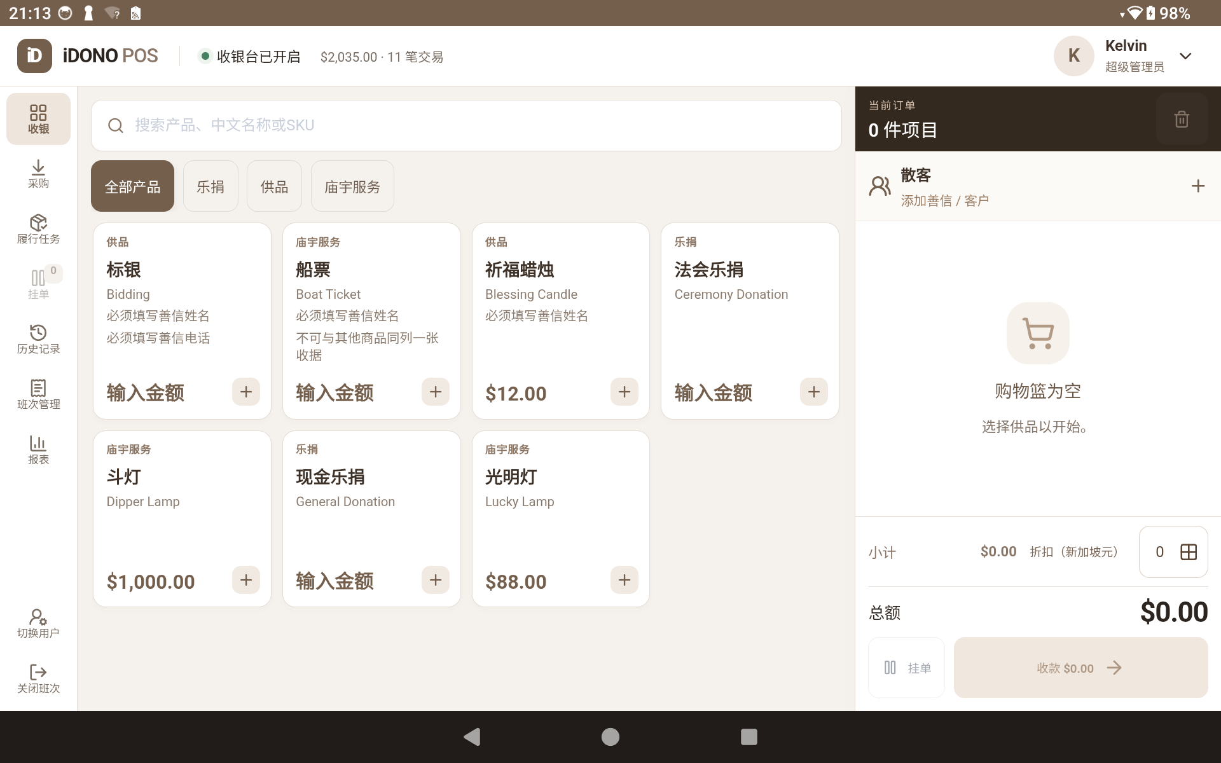1221x763 pixels.
Task: Clear order with the trash icon
Action: pos(1182,119)
